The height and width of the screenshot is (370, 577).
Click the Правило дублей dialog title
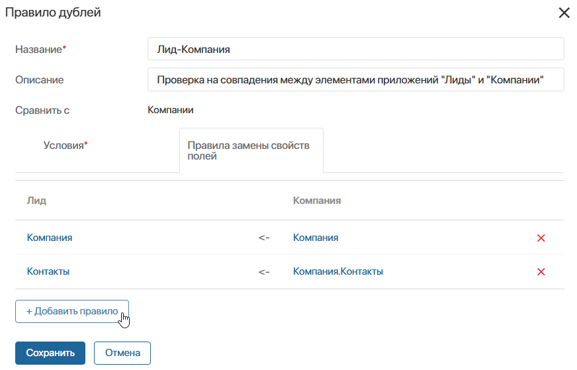coord(53,12)
